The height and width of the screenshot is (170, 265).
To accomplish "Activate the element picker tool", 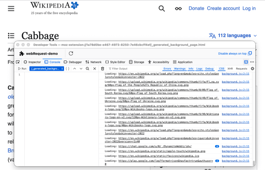I will (x=18, y=62).
